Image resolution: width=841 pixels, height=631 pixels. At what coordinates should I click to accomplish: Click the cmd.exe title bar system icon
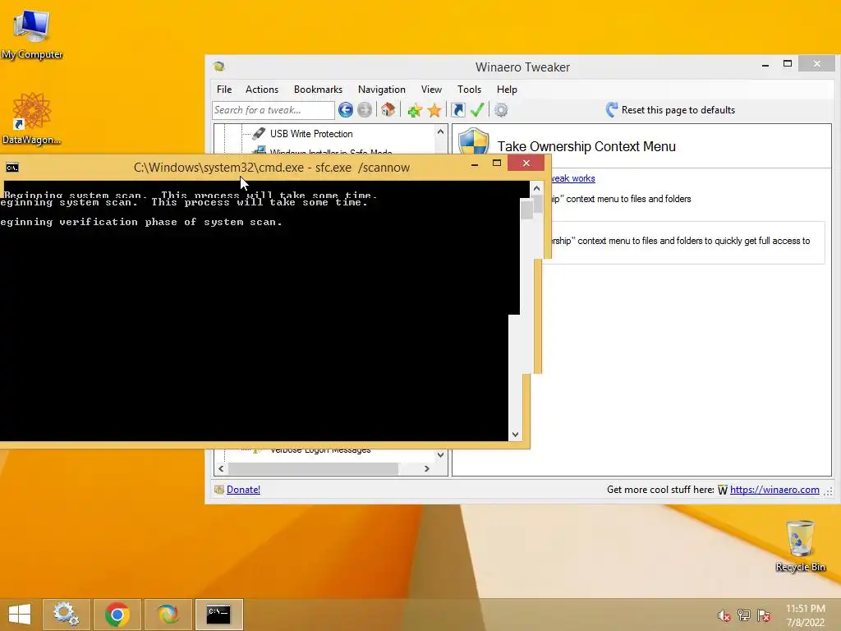(12, 168)
